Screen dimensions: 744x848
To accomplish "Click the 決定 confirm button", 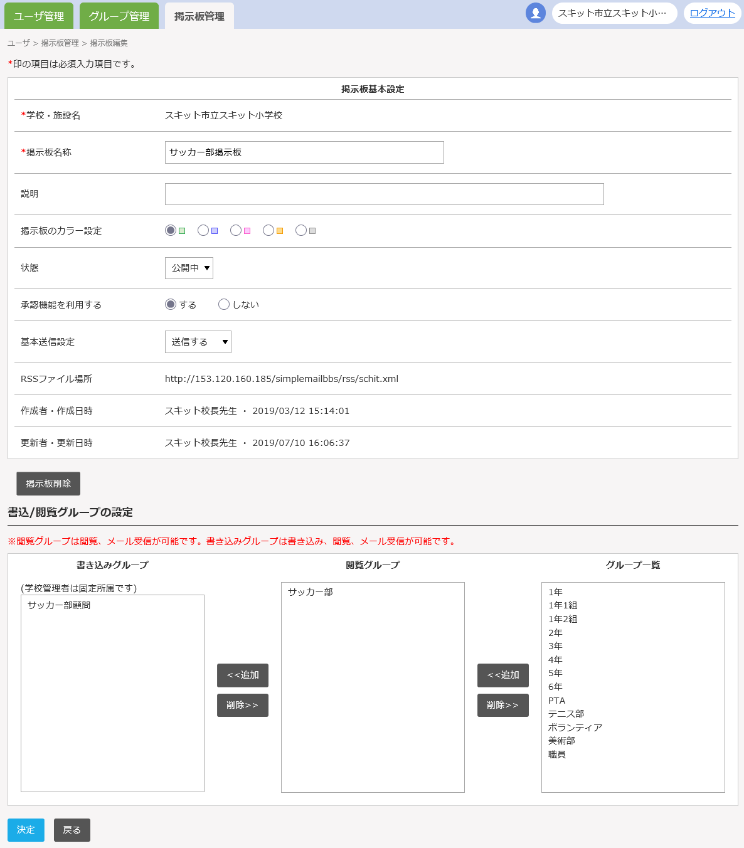I will pos(26,830).
